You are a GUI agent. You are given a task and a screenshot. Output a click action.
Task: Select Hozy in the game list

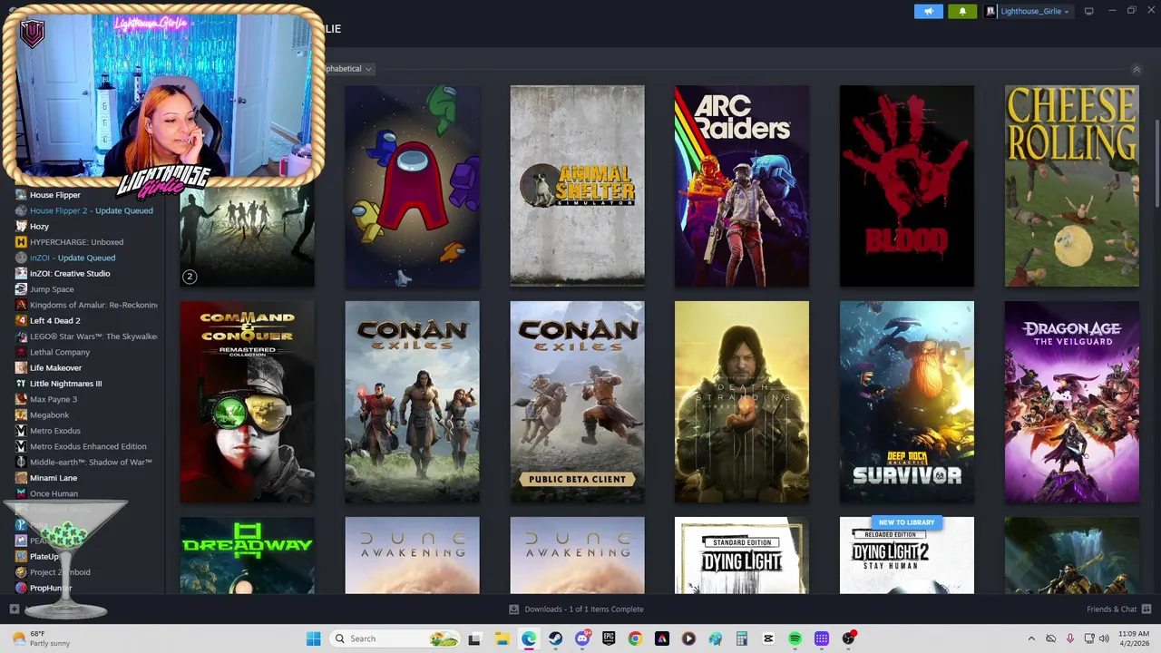(x=39, y=227)
